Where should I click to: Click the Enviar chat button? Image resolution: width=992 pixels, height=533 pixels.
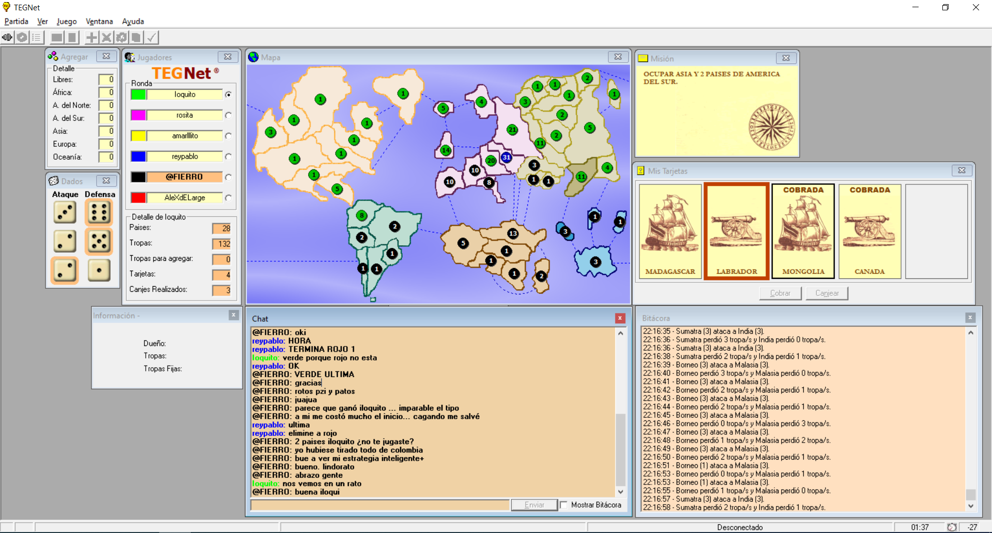534,505
